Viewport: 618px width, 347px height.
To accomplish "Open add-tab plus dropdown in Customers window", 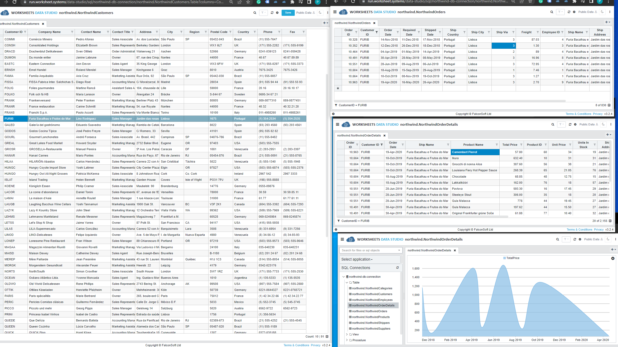I will [326, 23].
